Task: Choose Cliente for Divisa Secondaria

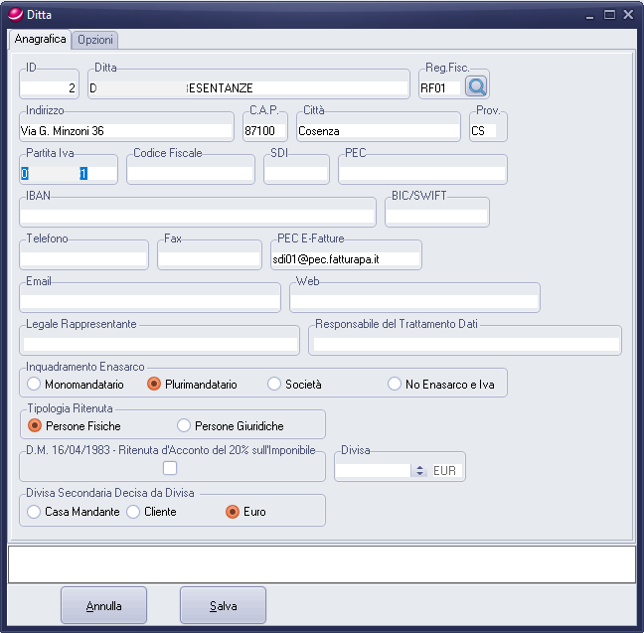Action: click(134, 512)
